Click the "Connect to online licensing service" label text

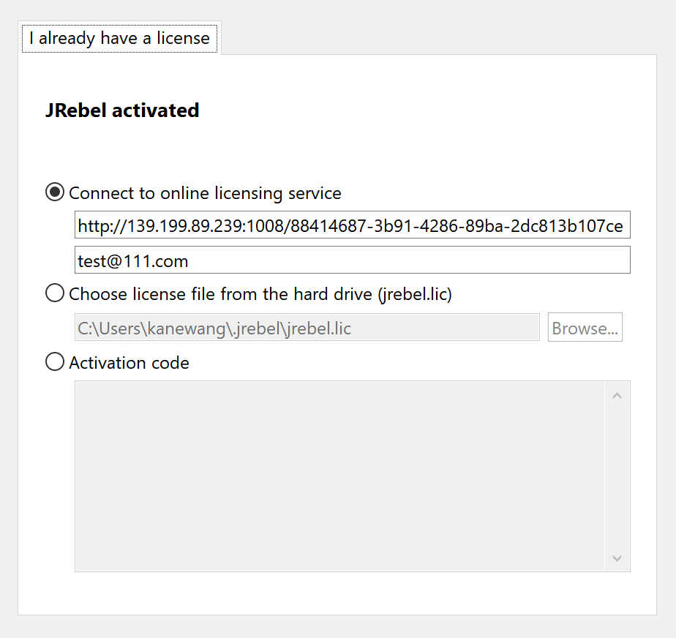205,193
